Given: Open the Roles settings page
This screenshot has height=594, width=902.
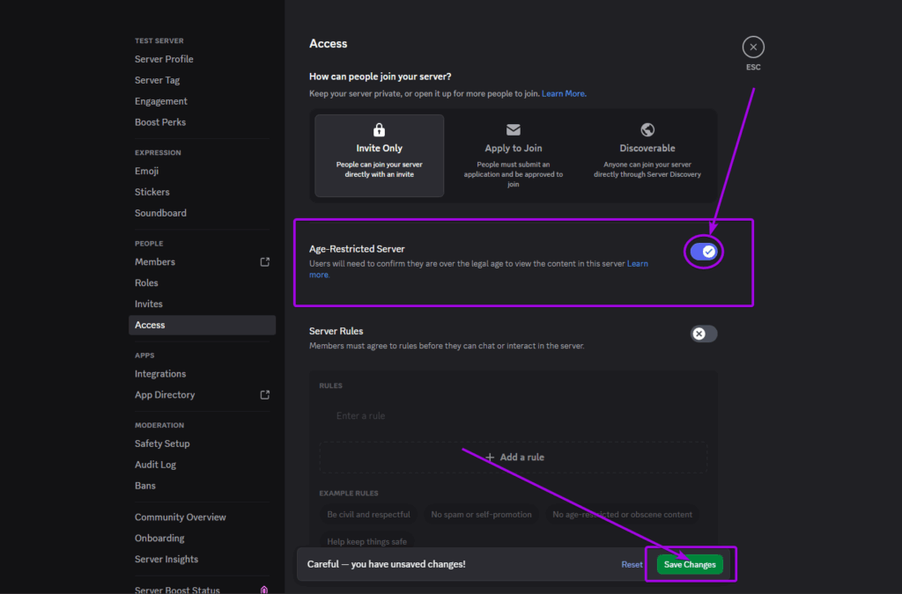Looking at the screenshot, I should click(146, 282).
